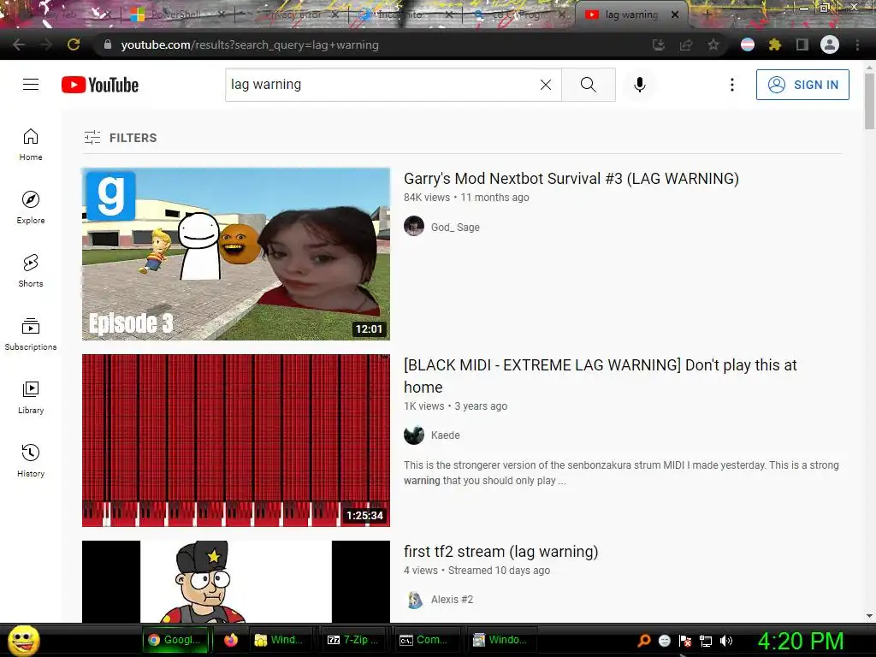
Task: Select the lag warning YouTube tab
Action: 631,15
